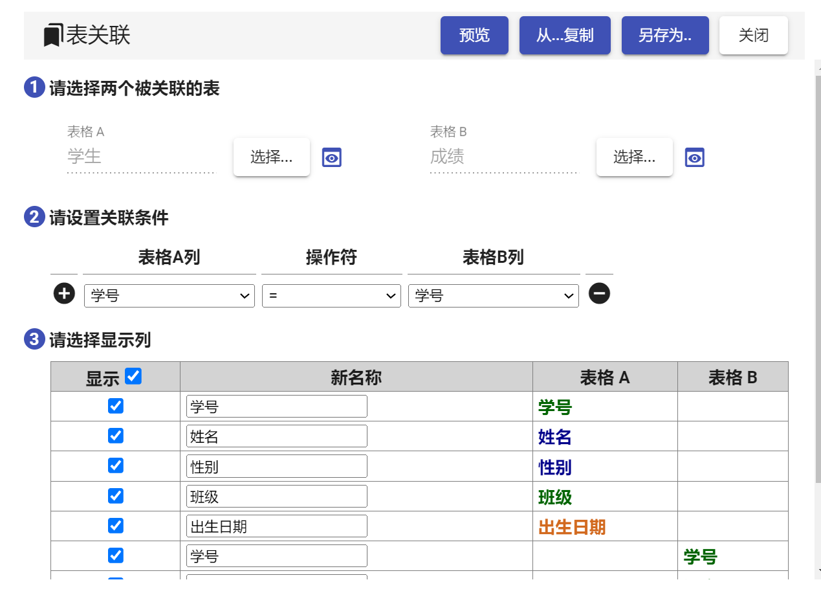Click 选择... button for table A
This screenshot has width=821, height=593.
(x=272, y=157)
